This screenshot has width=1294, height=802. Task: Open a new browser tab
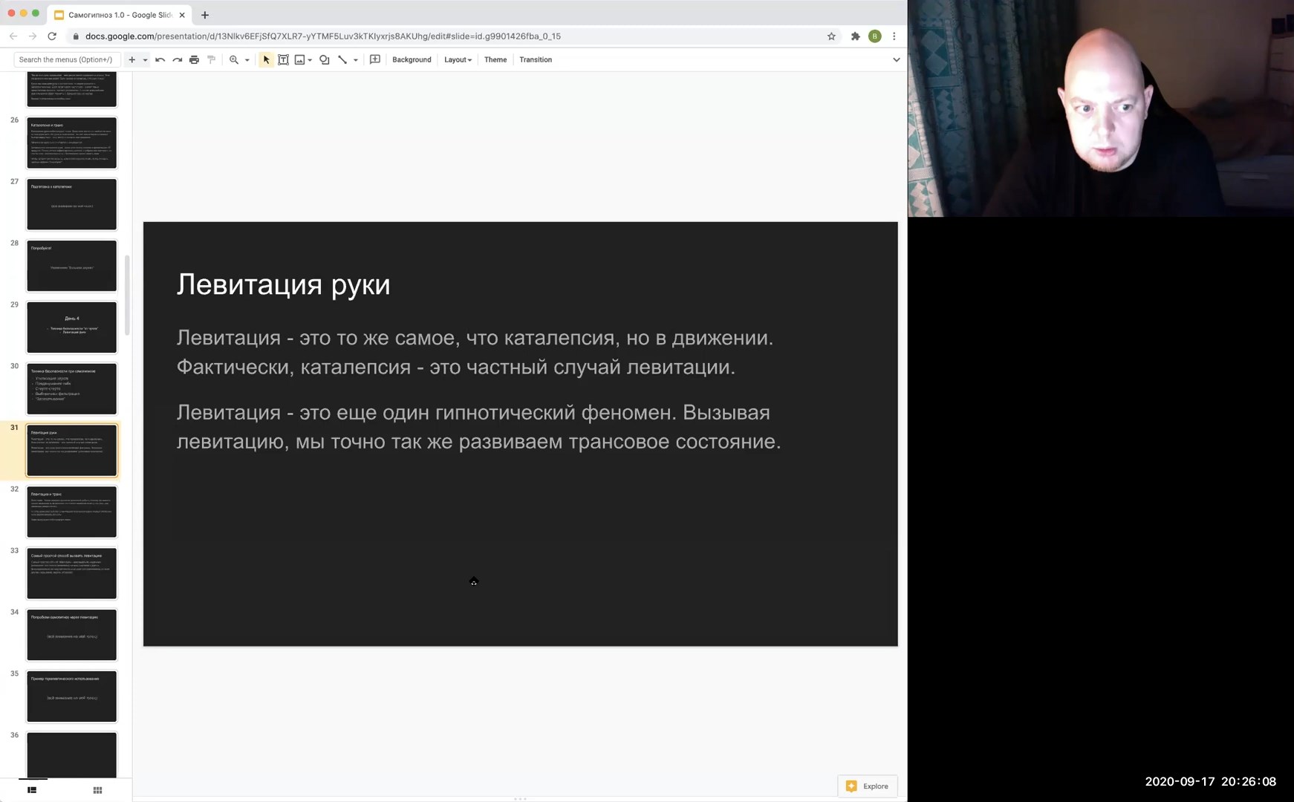[x=205, y=15]
